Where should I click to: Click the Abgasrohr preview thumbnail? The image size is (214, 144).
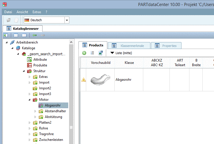100,80
